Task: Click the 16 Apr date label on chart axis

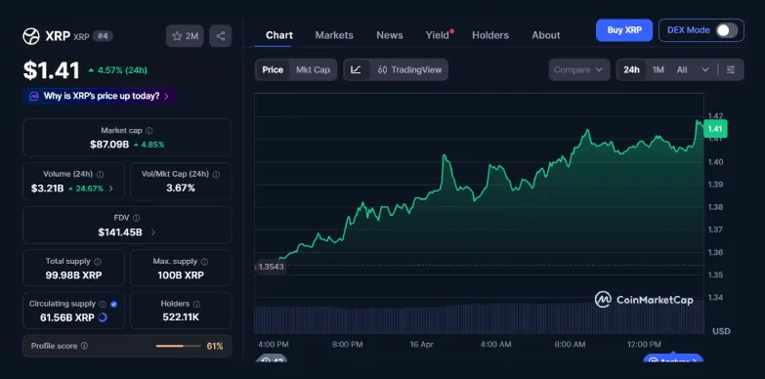Action: tap(421, 345)
